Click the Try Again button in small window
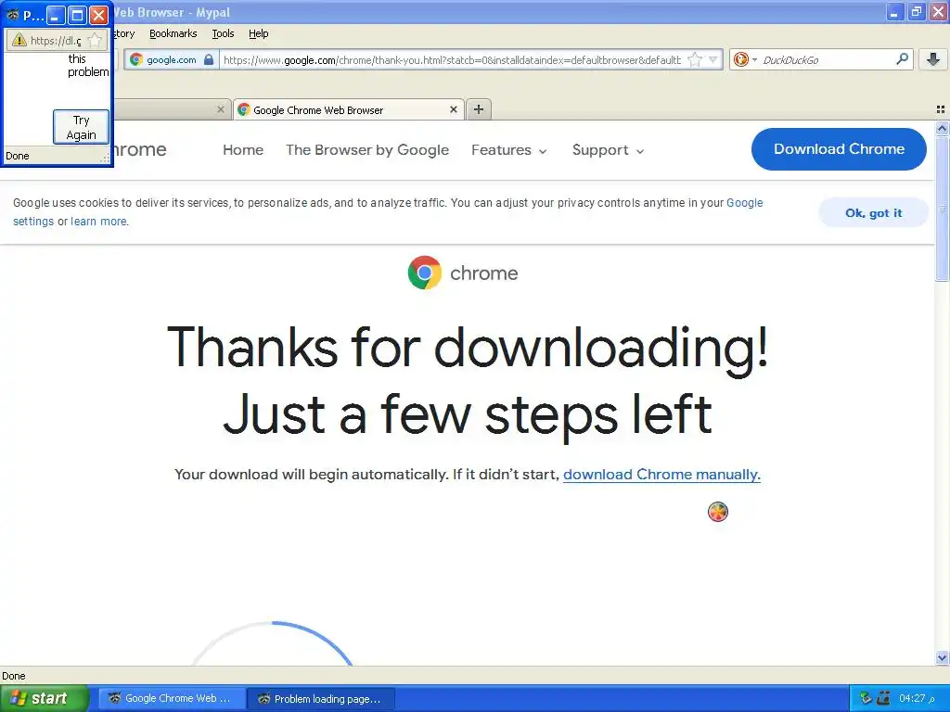 (82, 127)
